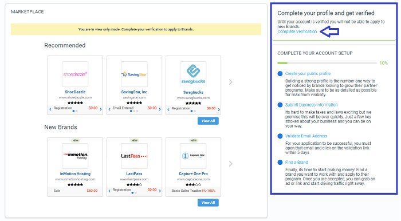Click the InMotion Hosting star rating

coord(75,184)
